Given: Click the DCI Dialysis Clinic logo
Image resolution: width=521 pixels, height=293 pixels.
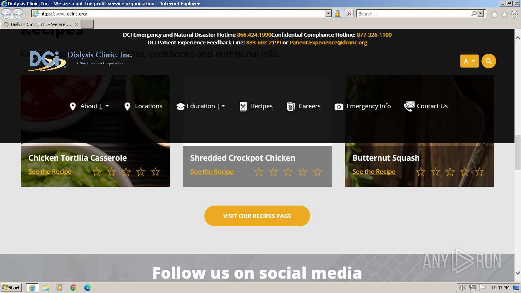Looking at the screenshot, I should [x=77, y=61].
